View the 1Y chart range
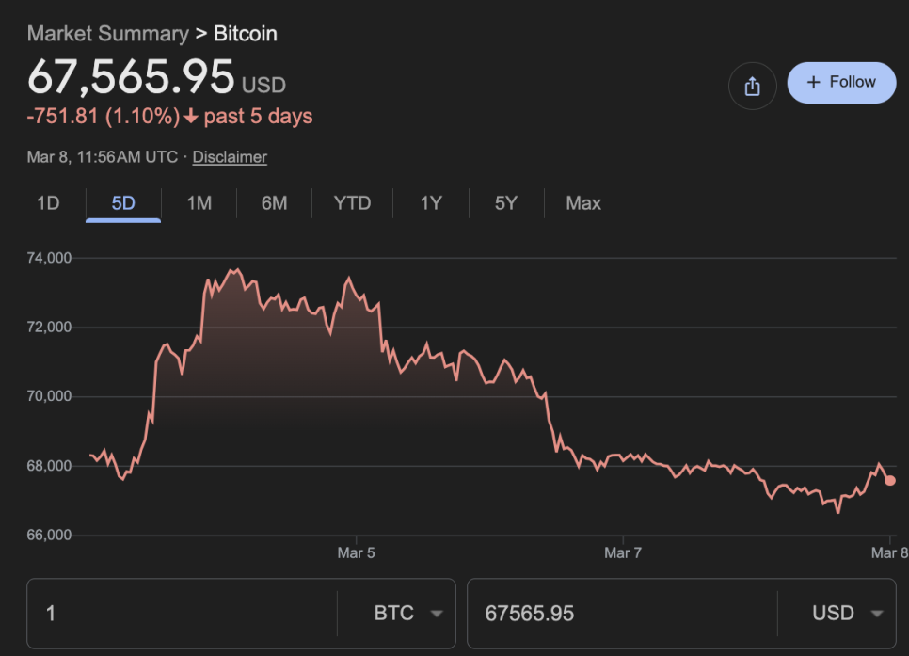Image resolution: width=909 pixels, height=656 pixels. [x=430, y=203]
